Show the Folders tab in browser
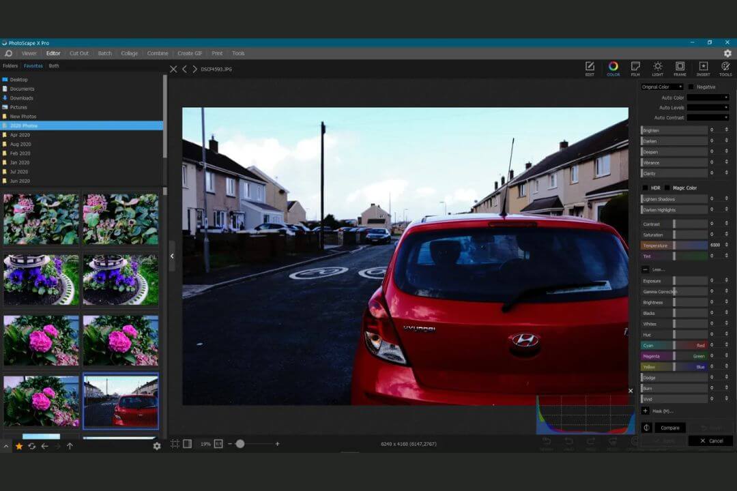 point(10,65)
